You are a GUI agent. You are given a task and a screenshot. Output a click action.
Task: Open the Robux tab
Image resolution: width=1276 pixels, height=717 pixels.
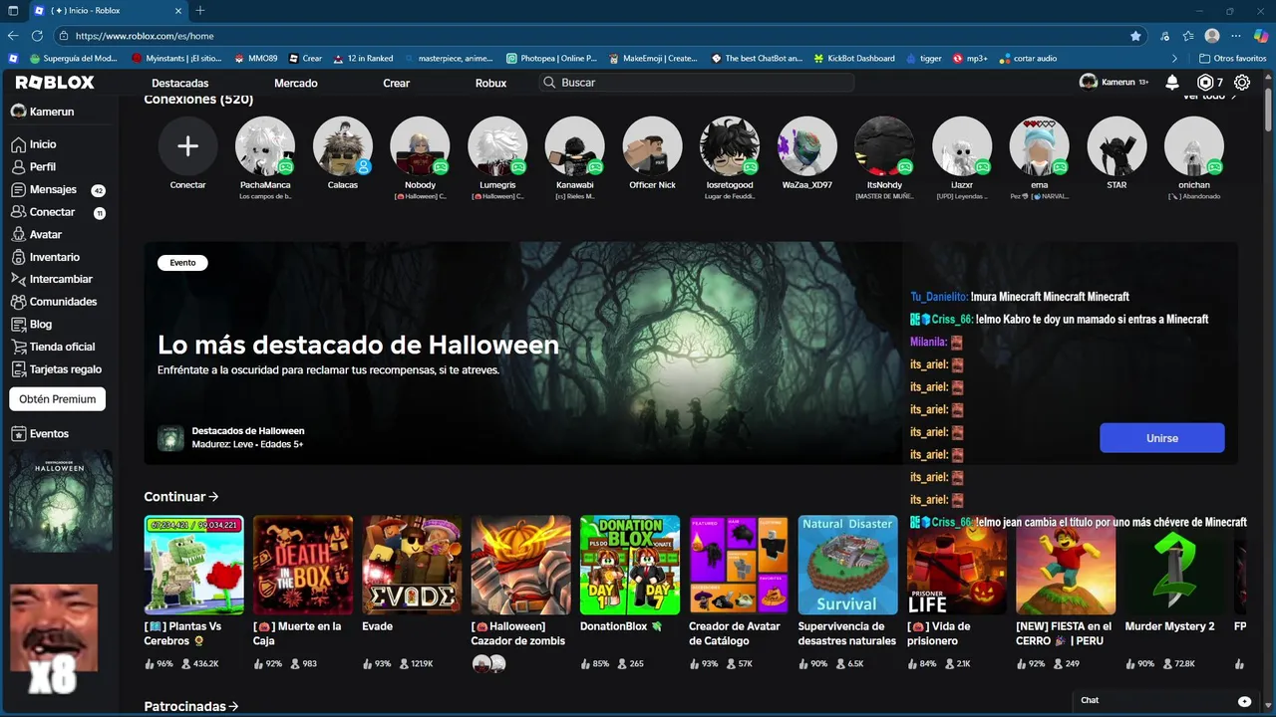[x=490, y=83]
